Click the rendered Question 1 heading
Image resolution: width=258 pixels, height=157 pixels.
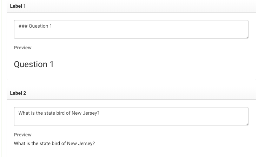[34, 64]
